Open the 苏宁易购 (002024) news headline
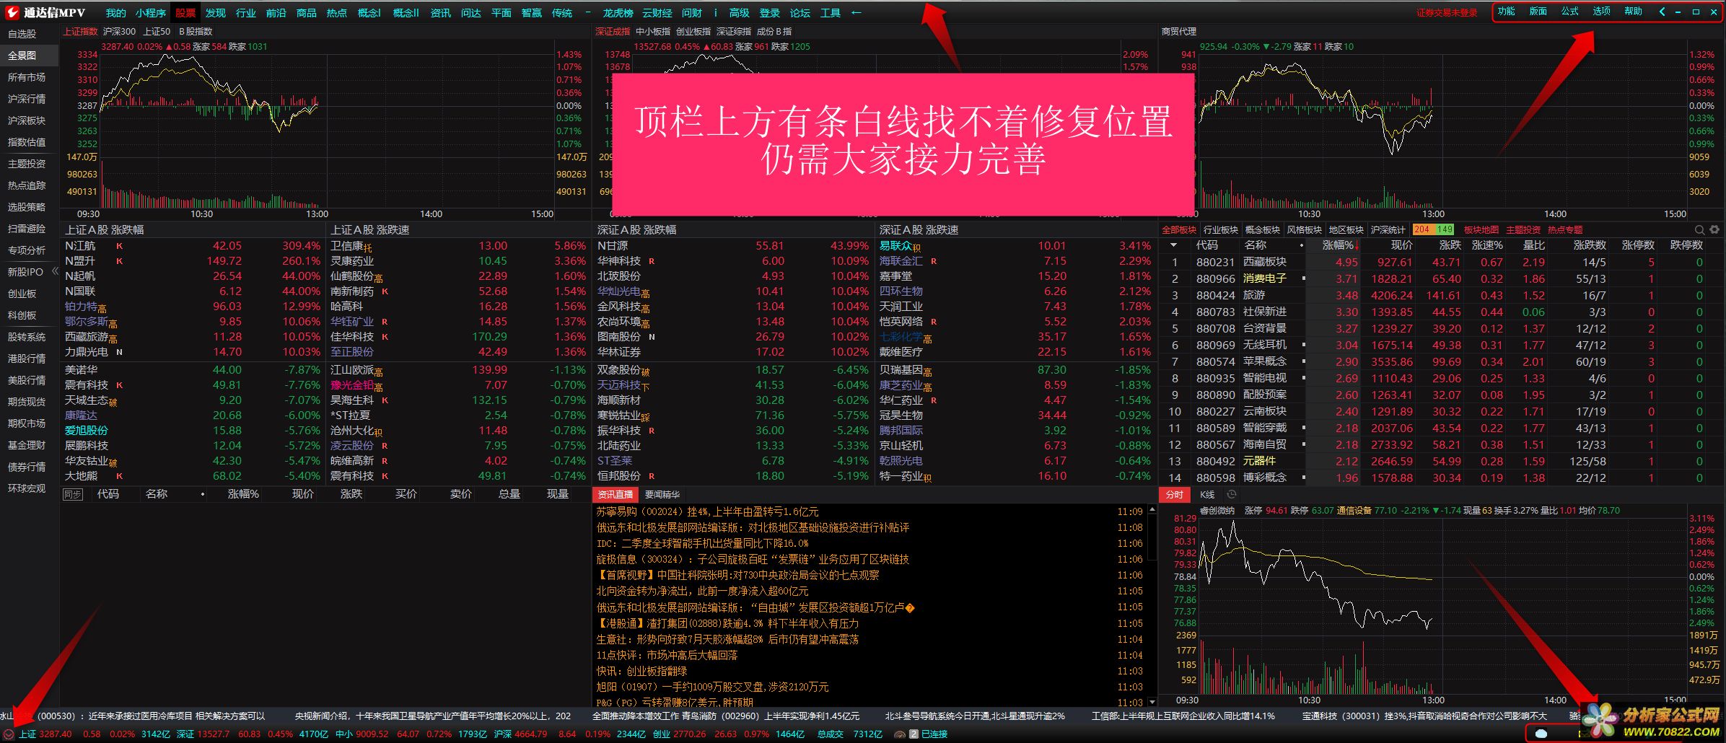The width and height of the screenshot is (1726, 743). [x=707, y=511]
